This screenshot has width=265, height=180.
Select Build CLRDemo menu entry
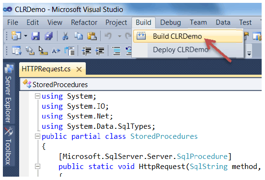pyautogui.click(x=188, y=36)
